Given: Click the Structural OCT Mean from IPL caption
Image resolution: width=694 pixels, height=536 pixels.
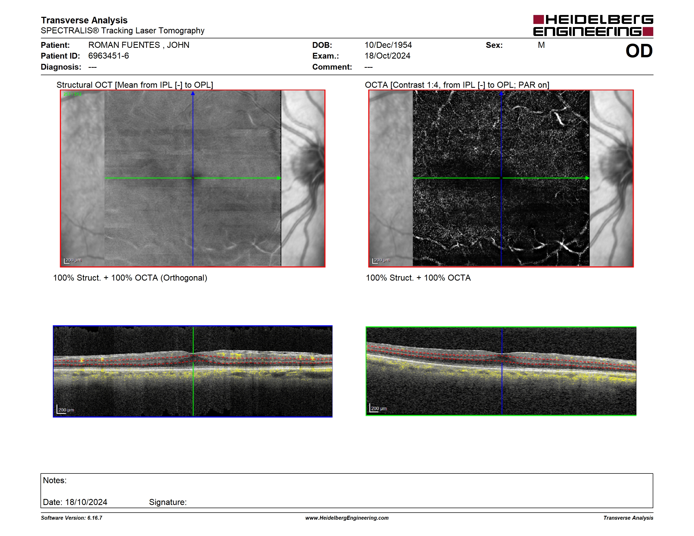Looking at the screenshot, I should (135, 85).
